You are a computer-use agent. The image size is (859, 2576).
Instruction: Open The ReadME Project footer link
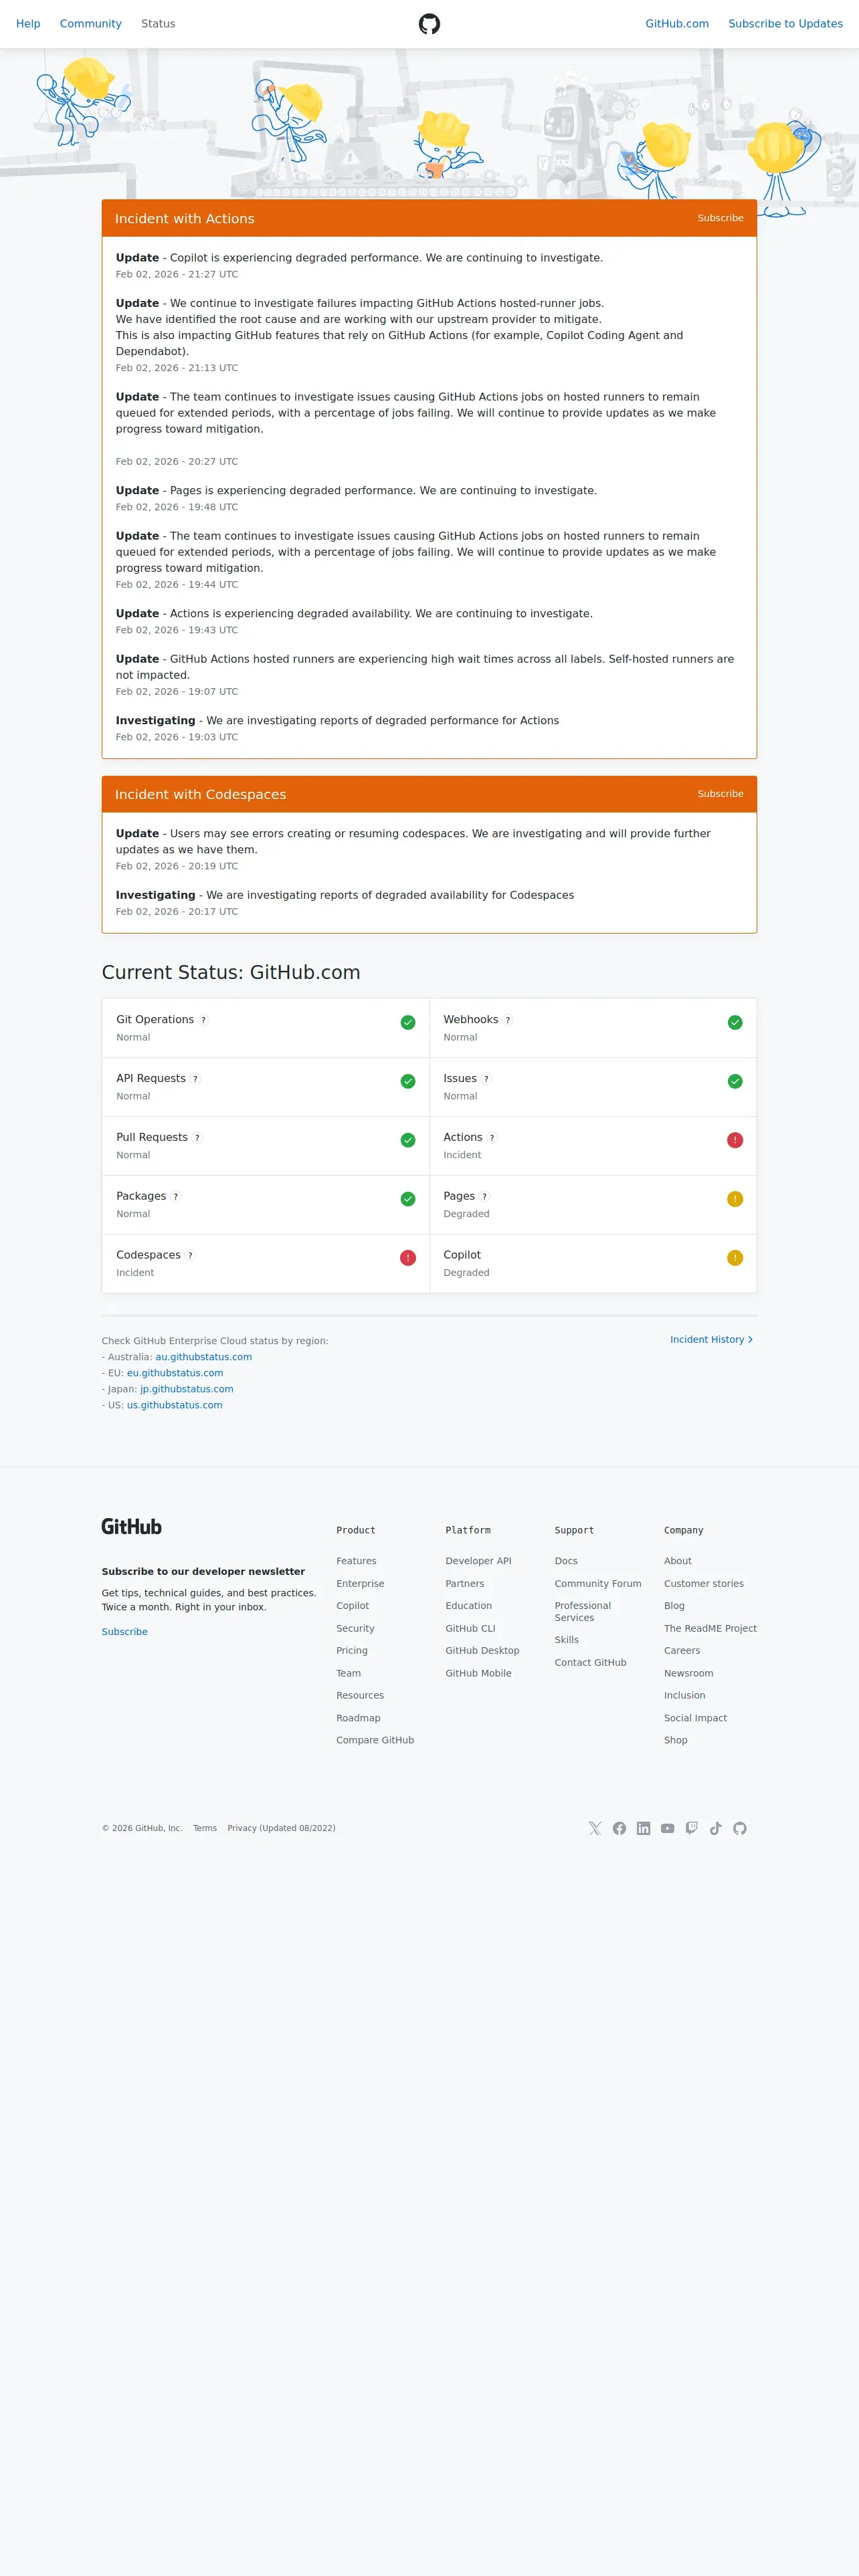pos(710,1629)
